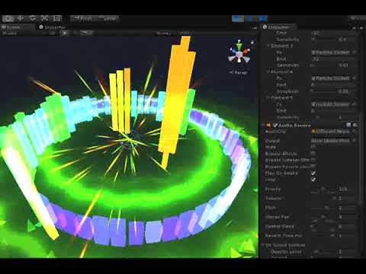Adjust the Doppler Level slider
Viewport: 366px width, 274px height.
[323, 252]
